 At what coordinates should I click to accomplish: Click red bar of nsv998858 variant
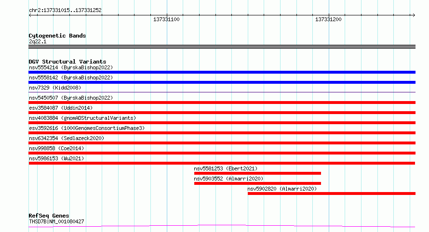[x=222, y=153]
